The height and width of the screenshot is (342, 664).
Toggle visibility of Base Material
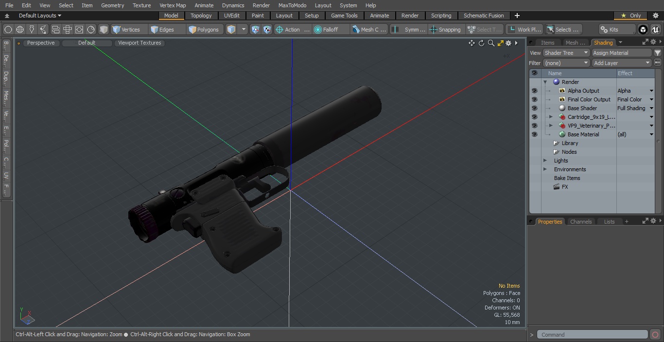pos(535,134)
